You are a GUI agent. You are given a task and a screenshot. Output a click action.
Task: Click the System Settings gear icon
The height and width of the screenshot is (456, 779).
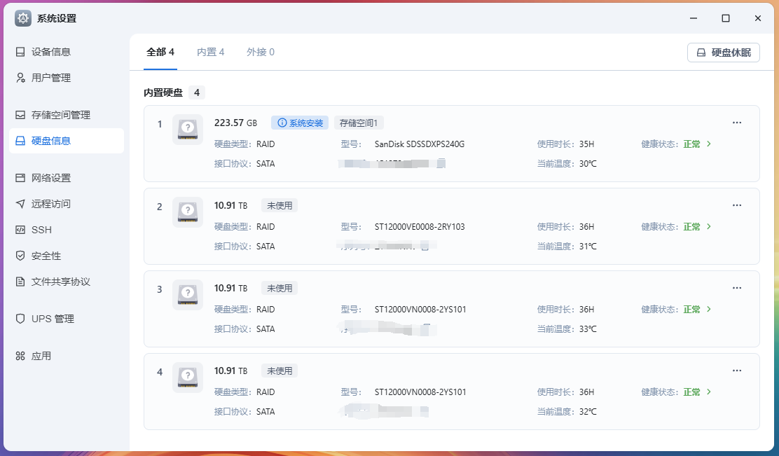pos(23,18)
